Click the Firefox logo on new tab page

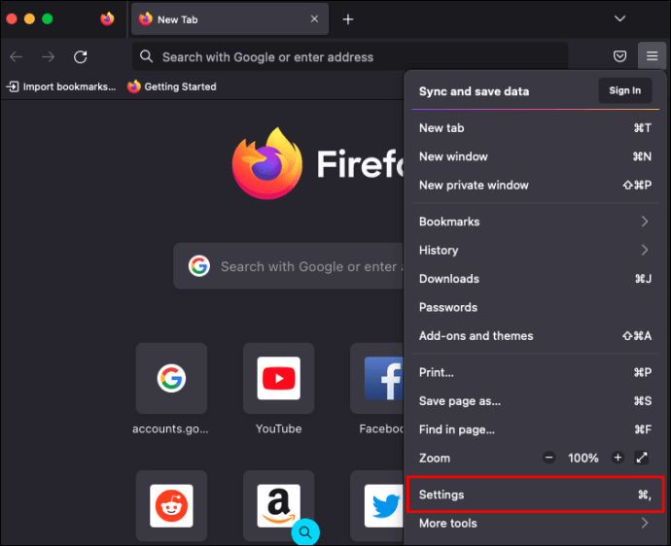pos(267,163)
